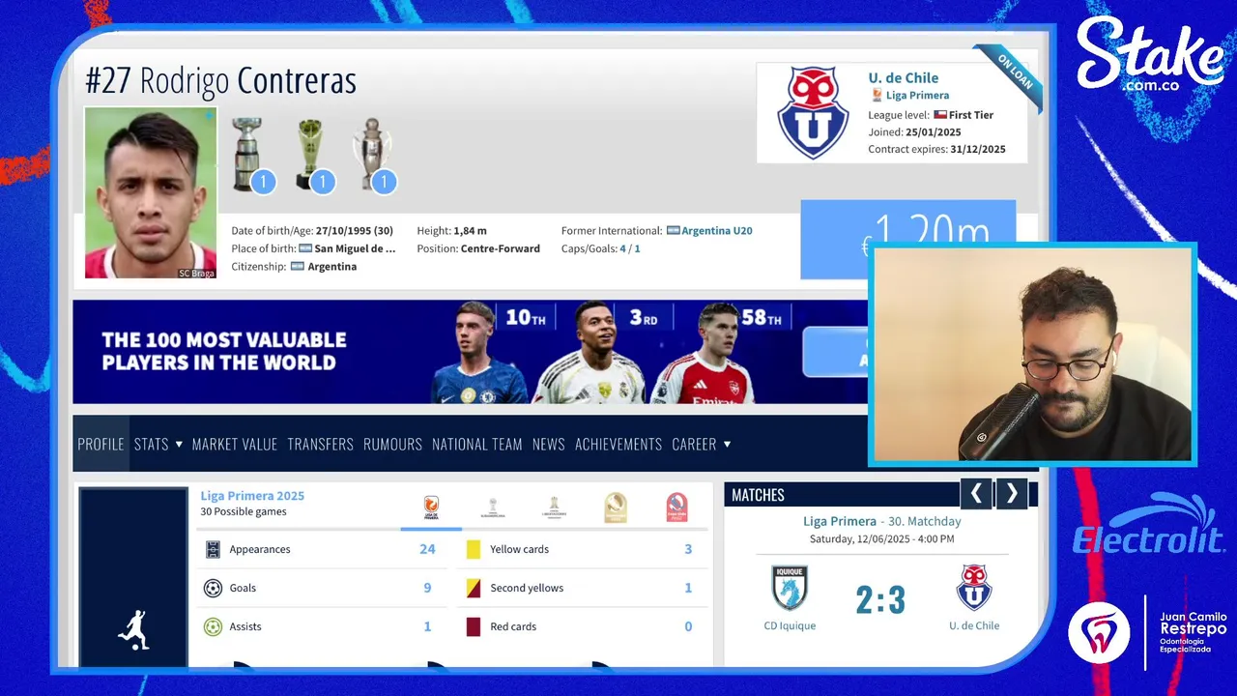This screenshot has width=1237, height=696.
Task: Open the Market Value tab
Action: [x=235, y=444]
